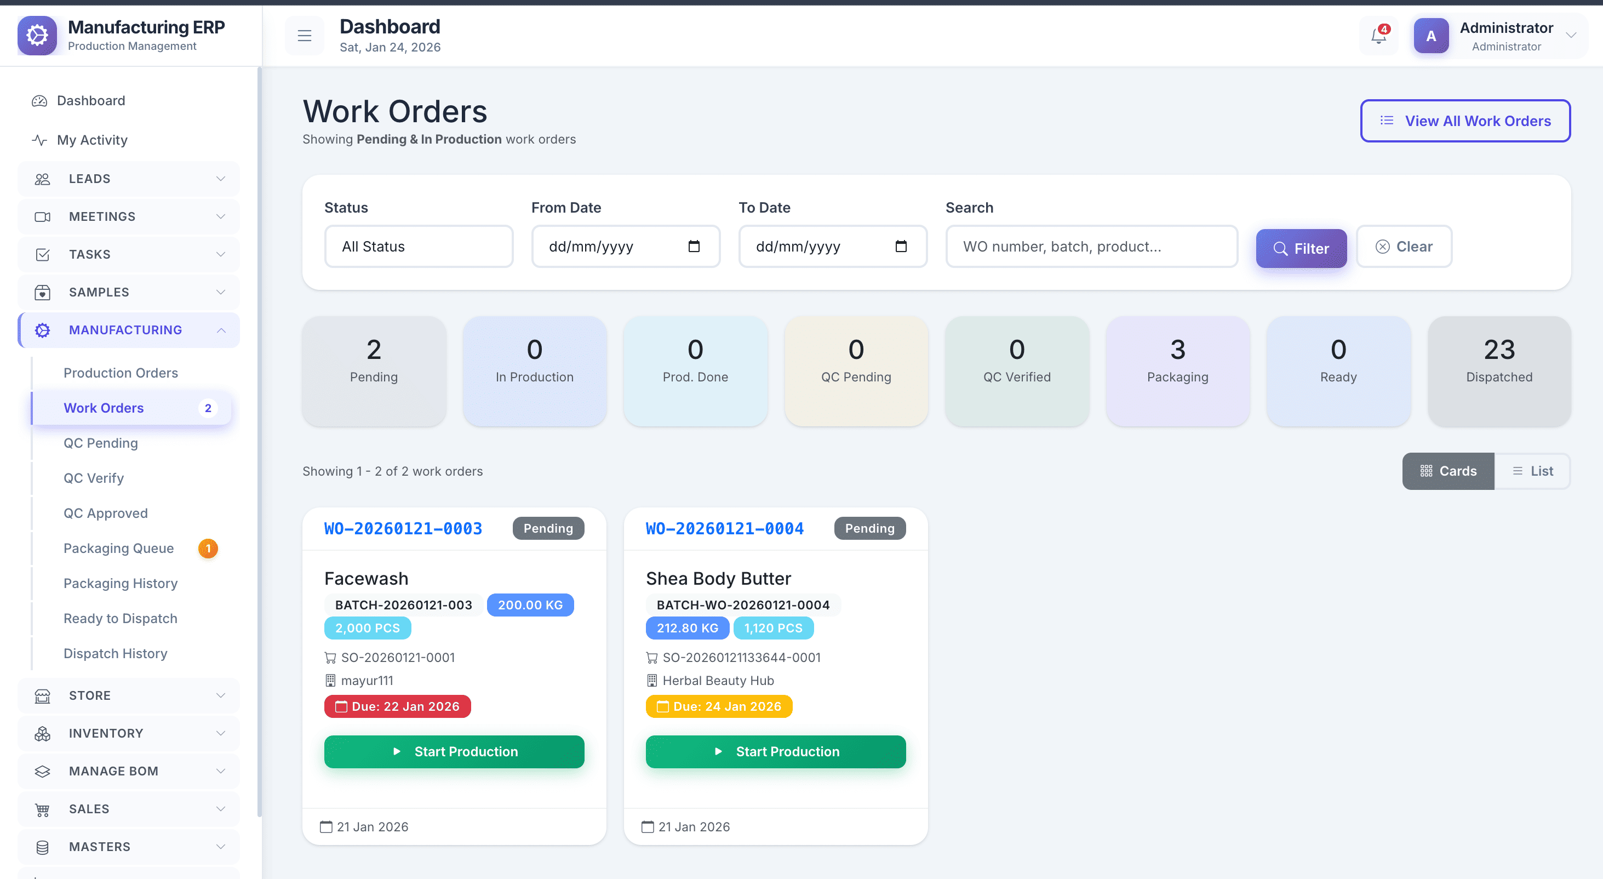Viewport: 1603px width, 879px height.
Task: Click the Dashboard speedometer icon in the sidebar
Action: coord(40,101)
